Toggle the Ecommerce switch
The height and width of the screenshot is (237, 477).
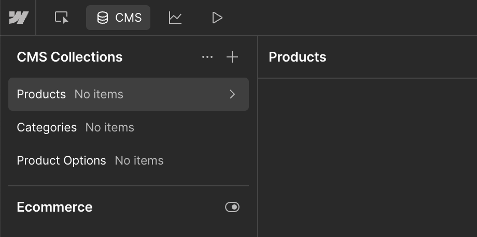coord(232,207)
